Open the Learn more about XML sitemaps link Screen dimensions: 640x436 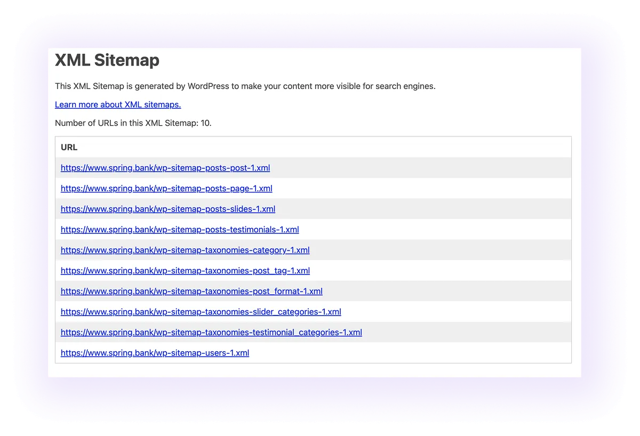tap(117, 104)
